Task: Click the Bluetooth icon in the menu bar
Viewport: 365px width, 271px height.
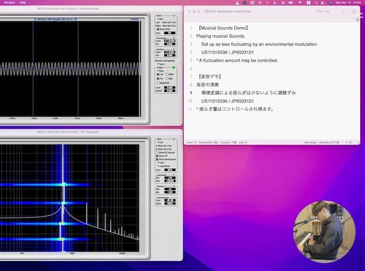Action: point(267,3)
